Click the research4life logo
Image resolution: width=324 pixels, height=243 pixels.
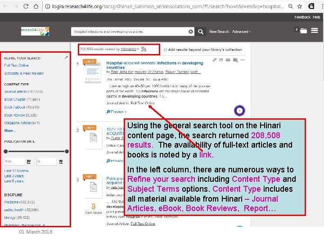coord(35,31)
